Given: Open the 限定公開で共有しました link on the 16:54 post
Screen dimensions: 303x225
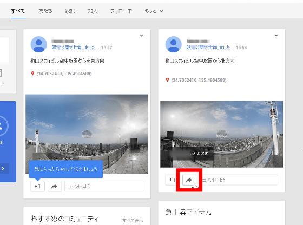Looking at the screenshot, I should click(208, 47).
